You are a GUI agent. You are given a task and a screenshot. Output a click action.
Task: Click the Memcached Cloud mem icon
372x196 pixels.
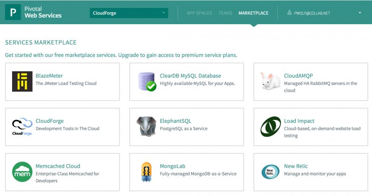[x=22, y=172]
